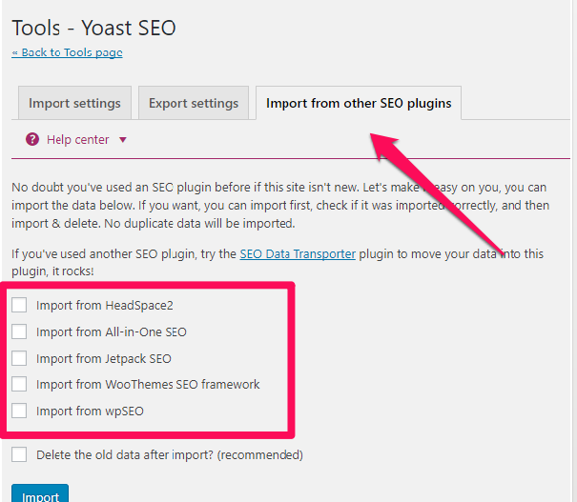Tick Import from Jetpack SEO checkbox
This screenshot has height=502, width=577.
pyautogui.click(x=19, y=358)
